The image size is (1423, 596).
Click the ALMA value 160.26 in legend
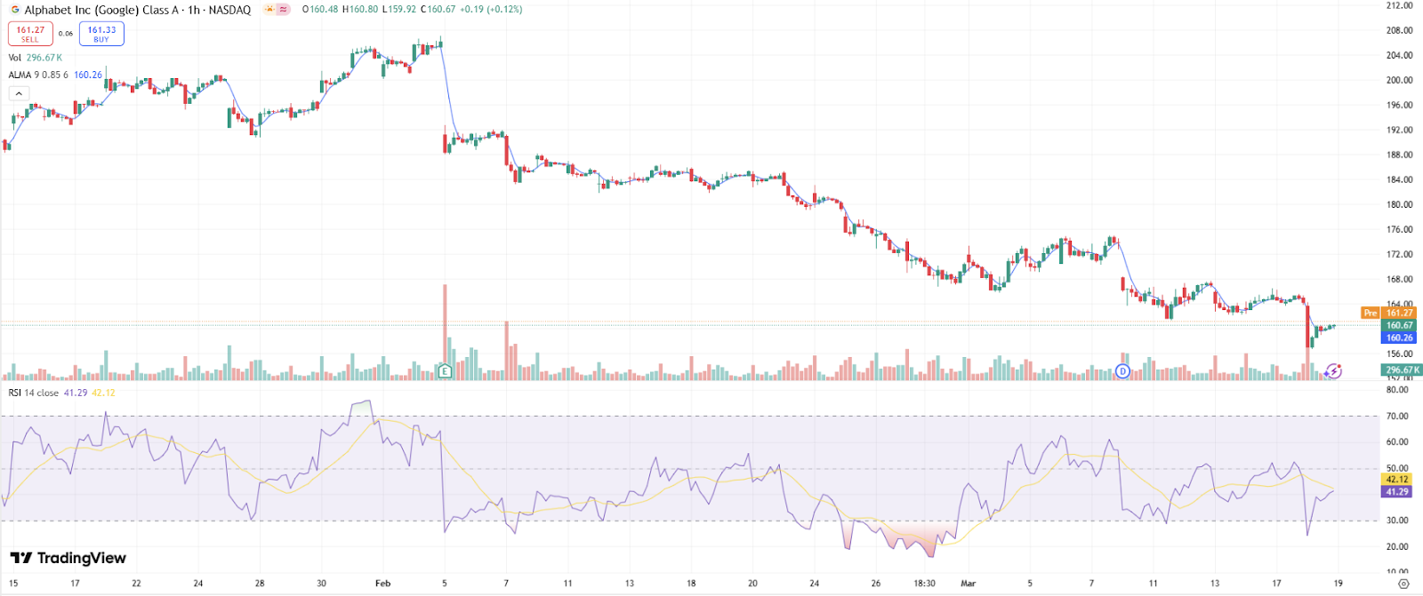(x=88, y=75)
